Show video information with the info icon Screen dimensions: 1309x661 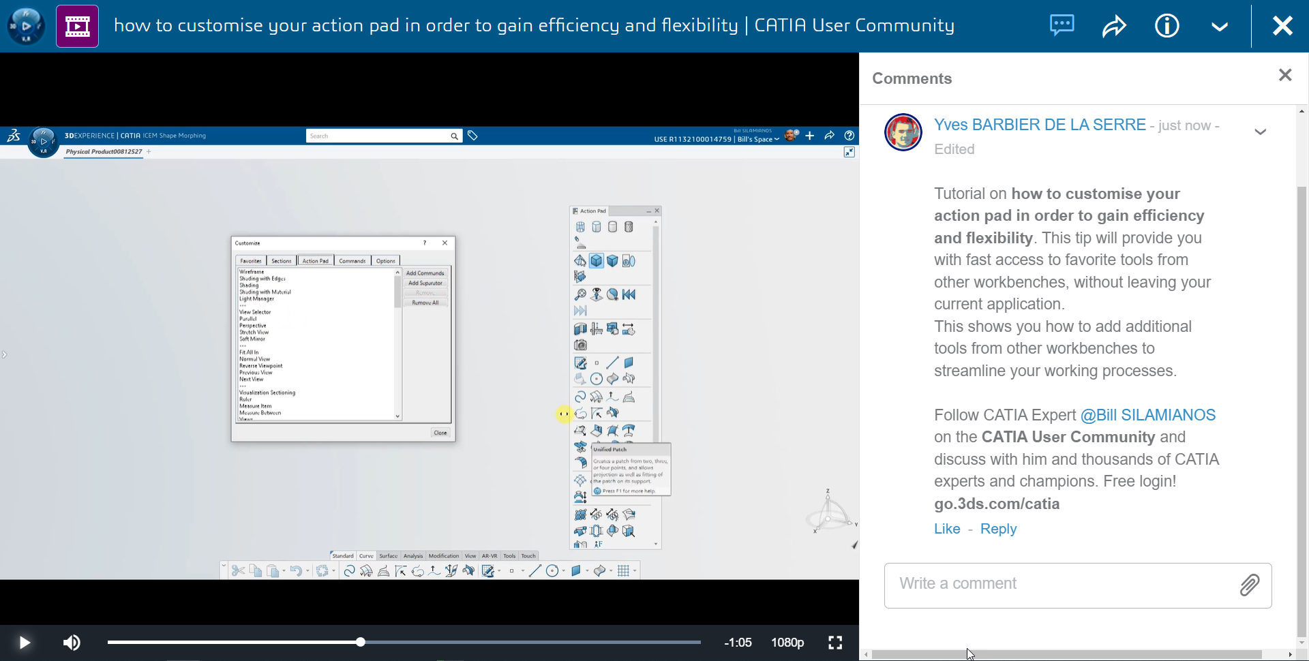click(x=1167, y=26)
